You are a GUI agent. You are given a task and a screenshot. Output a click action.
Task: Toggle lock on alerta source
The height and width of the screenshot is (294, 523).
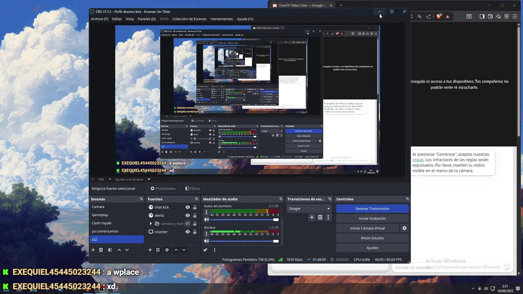(x=194, y=216)
